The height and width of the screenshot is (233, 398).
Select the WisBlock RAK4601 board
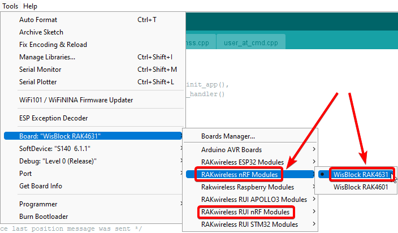point(361,187)
